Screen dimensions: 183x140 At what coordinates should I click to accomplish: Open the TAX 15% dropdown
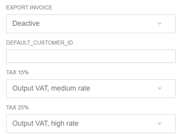pos(91,89)
